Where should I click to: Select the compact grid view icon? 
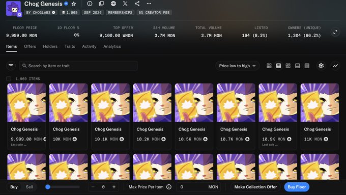coord(278,66)
